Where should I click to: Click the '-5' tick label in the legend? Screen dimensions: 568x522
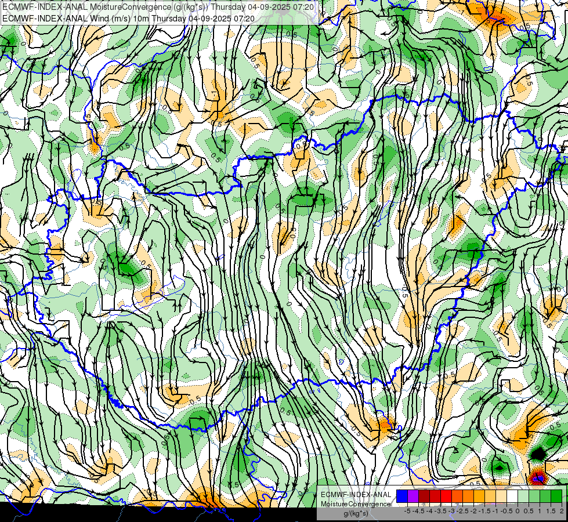[x=407, y=511]
